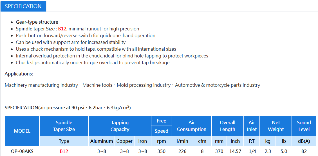Click the Gear-type structure bullet
Viewport: 318px width, 156px height.
37,22
